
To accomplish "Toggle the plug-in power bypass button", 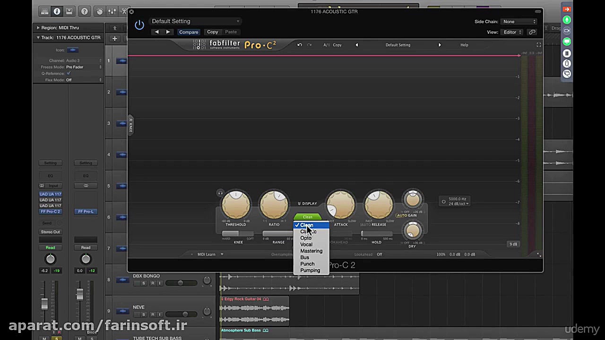I will (x=139, y=25).
